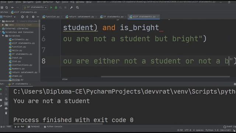Open the Run configuration dropdown If statements
The height and width of the screenshot is (133, 236).
(x=35, y=7)
